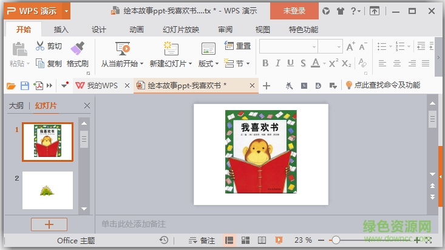Switch to 幻灯片放映 tab
Screen dimensions: 445x250
coord(181,29)
